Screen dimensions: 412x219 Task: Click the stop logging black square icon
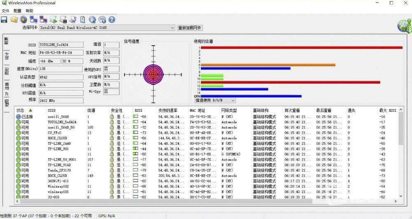pos(63,19)
